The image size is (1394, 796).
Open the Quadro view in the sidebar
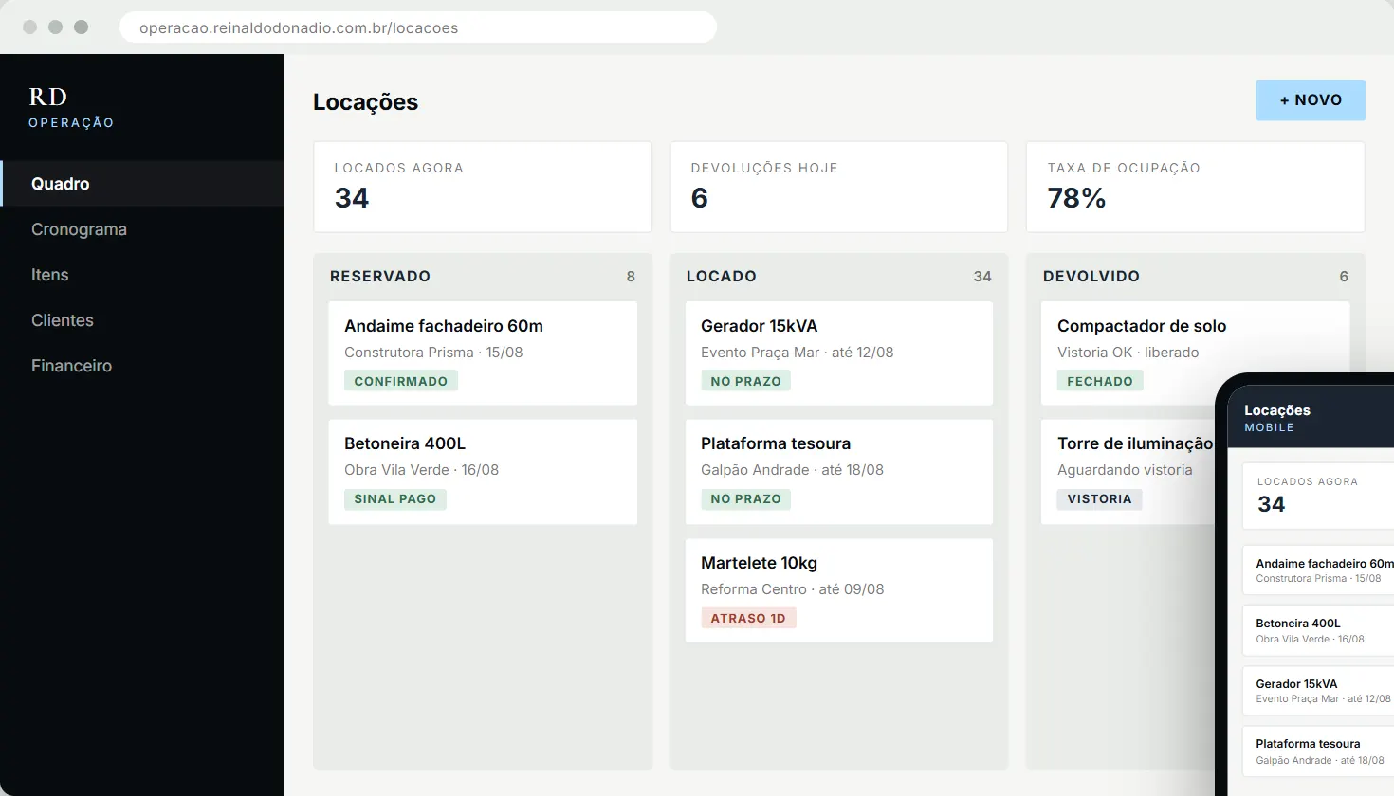pyautogui.click(x=142, y=184)
